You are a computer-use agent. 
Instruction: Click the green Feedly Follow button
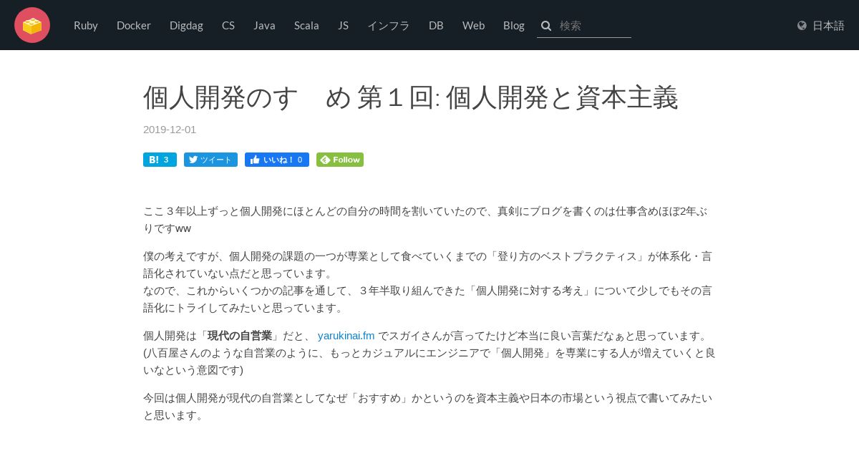(x=340, y=160)
